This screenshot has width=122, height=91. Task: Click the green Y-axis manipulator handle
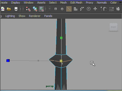(x=61, y=38)
